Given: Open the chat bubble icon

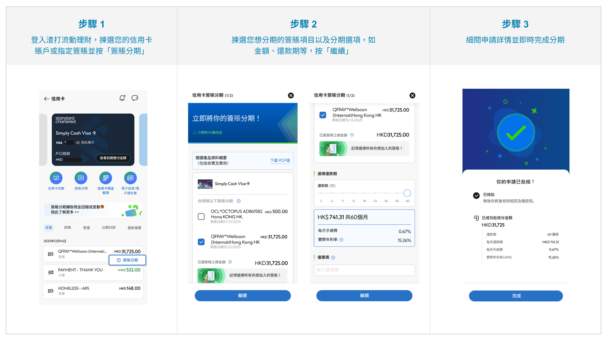Looking at the screenshot, I should point(135,98).
